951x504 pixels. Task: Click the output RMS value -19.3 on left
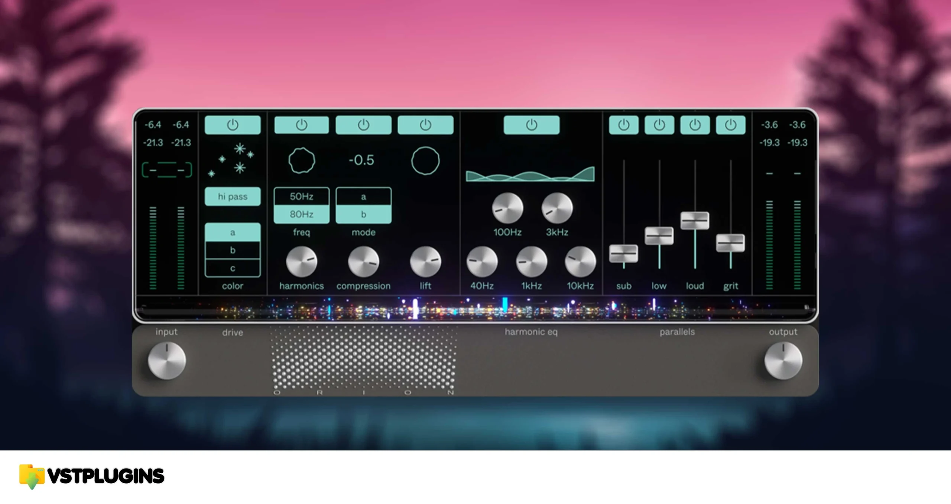click(x=769, y=143)
